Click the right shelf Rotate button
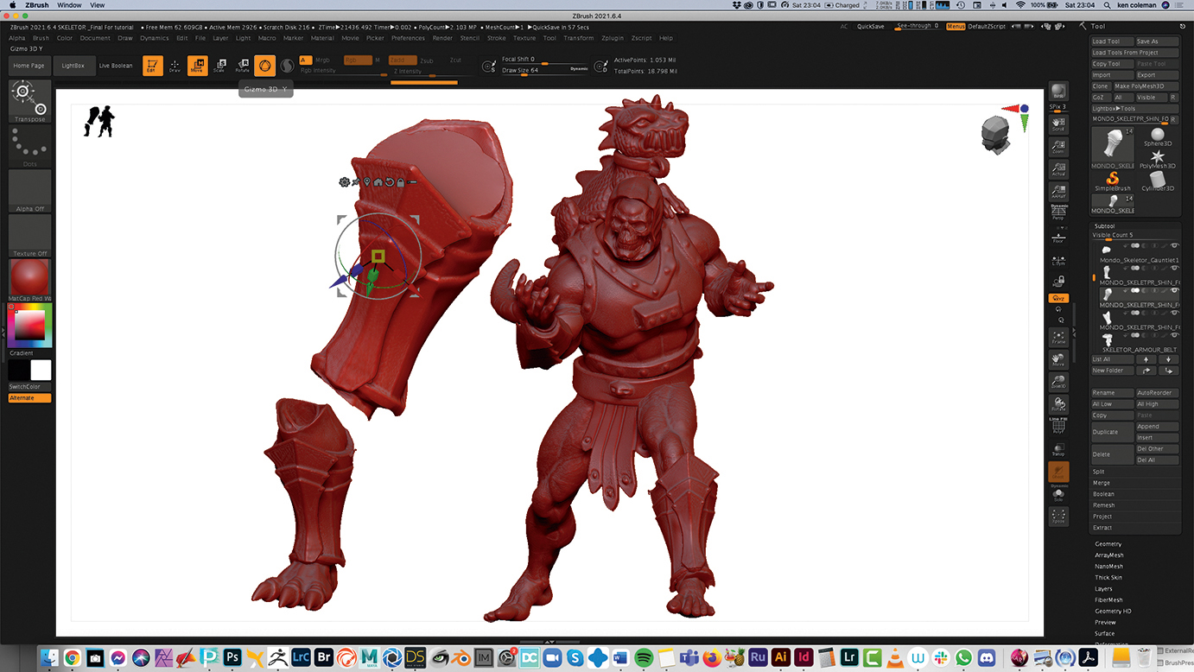 point(1058,405)
